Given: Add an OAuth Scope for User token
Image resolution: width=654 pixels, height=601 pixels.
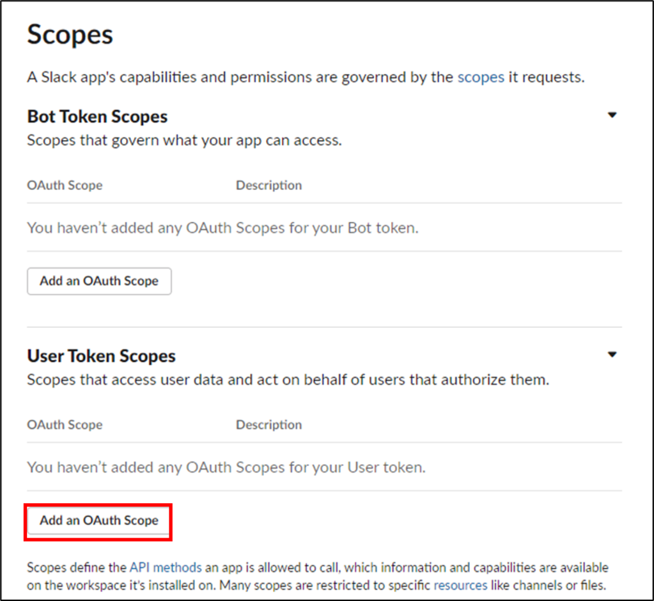Looking at the screenshot, I should [99, 520].
